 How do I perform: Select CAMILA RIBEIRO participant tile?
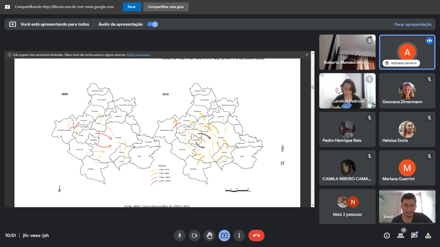(x=348, y=168)
